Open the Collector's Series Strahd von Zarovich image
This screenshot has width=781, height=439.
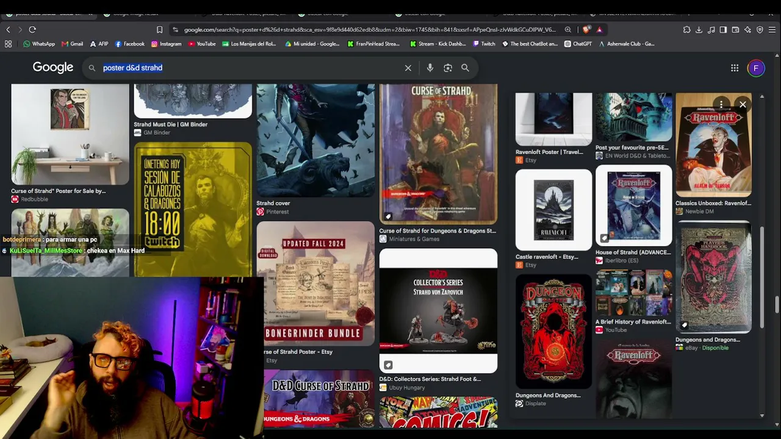438,310
